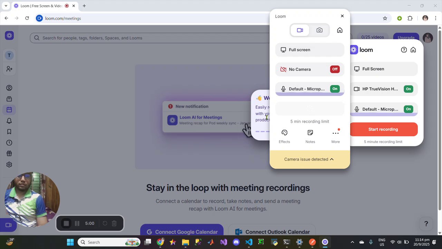The height and width of the screenshot is (249, 442).
Task: Toggle microphone On badge in recorder panel
Action: click(x=408, y=109)
